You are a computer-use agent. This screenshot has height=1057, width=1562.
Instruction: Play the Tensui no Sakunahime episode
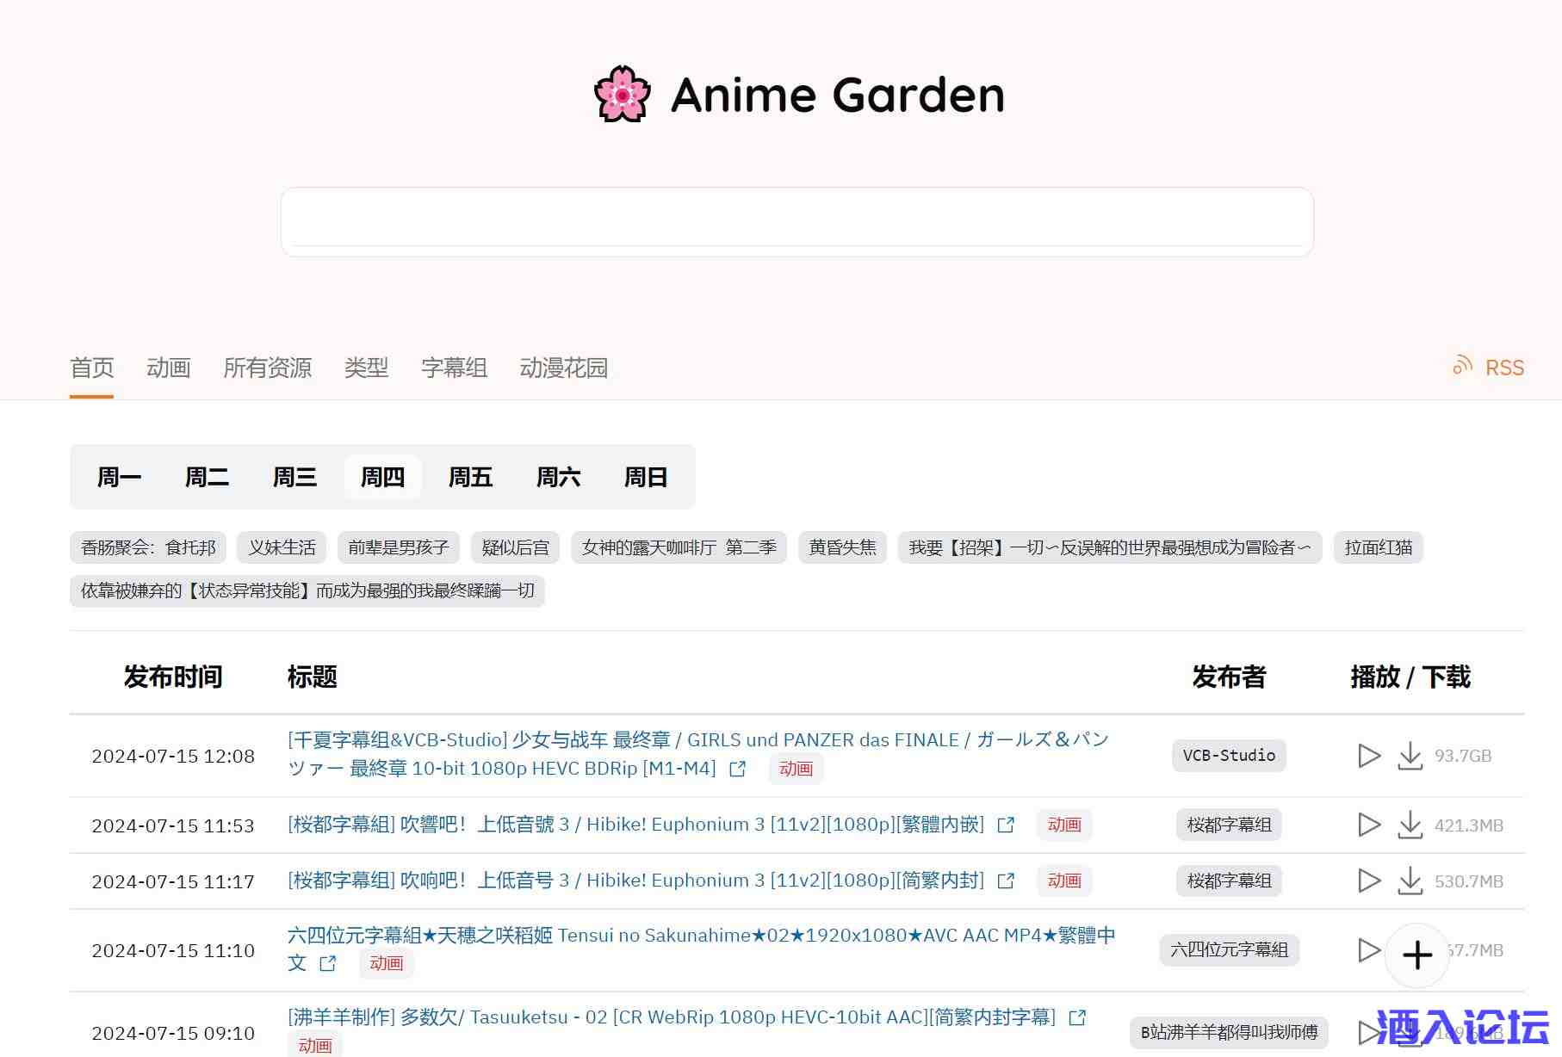(1368, 950)
